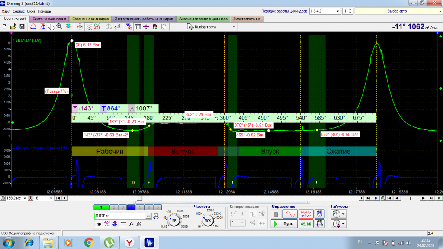
Task: Create a new file with blank page icon
Action: 4,27
